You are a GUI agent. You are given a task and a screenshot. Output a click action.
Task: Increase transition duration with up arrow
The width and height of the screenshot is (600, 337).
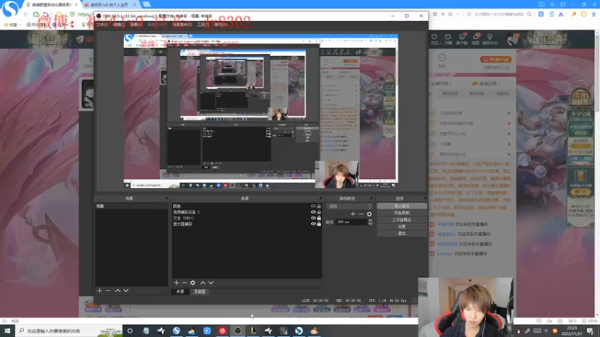click(370, 220)
